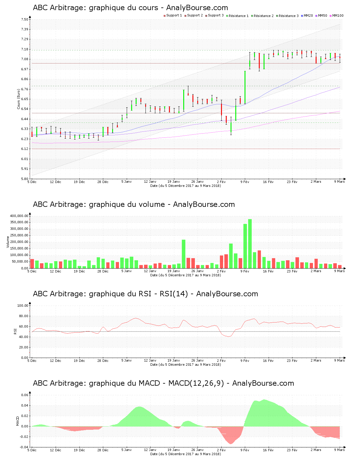Click '23 Fév' under the MACD chart
Viewport: 357px width, 462px height.
click(x=292, y=450)
